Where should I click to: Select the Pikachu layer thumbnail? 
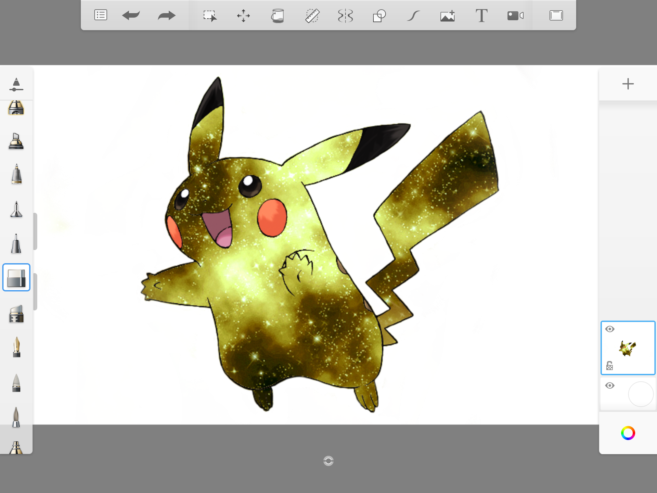628,349
